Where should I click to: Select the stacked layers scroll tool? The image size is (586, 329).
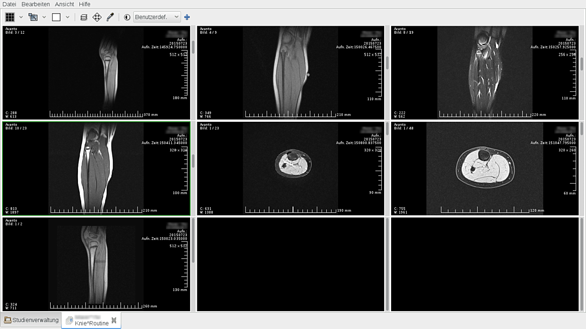(84, 17)
